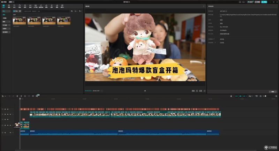Mute the main long video track
This screenshot has width=279, height=151.
coord(10,114)
